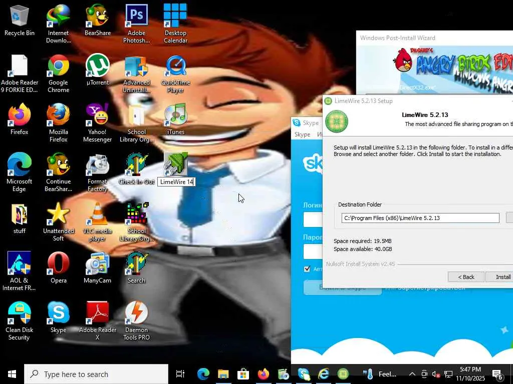Open Task View from the taskbar
This screenshot has height=384, width=513.
coord(180,374)
